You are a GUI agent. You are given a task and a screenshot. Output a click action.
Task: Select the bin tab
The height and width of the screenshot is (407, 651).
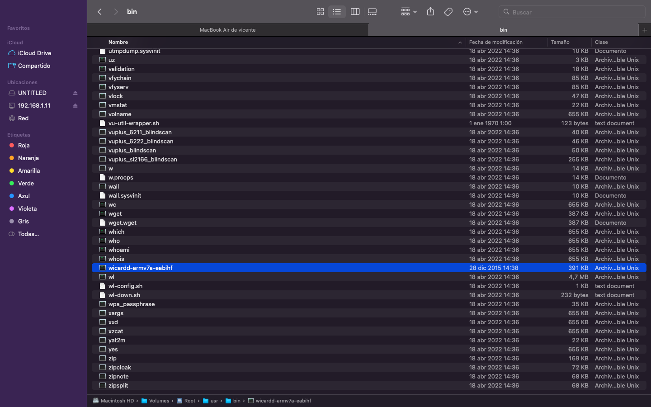(503, 30)
